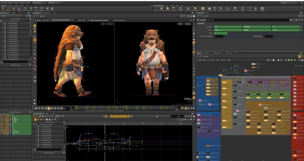Image resolution: width=304 pixels, height=161 pixels.
Task: Open the No cam dropdown in left viewport
Action: tap(110, 24)
